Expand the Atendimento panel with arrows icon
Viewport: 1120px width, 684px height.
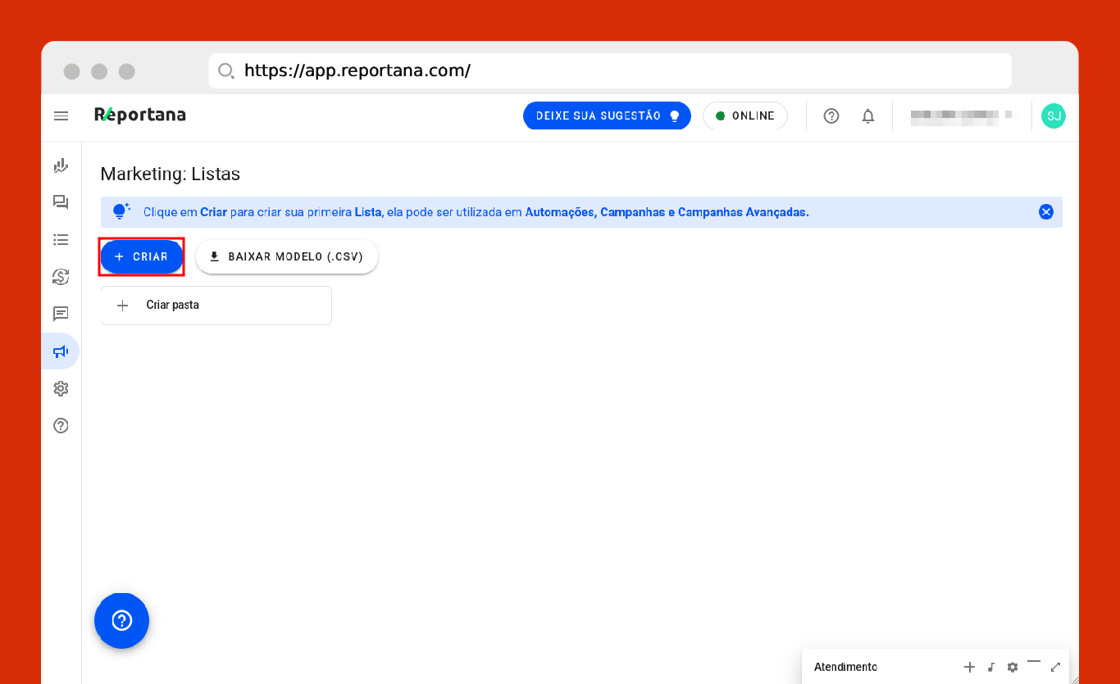(x=1056, y=667)
